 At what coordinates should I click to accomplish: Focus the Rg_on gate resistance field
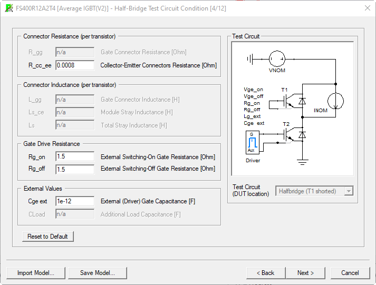tap(74, 157)
